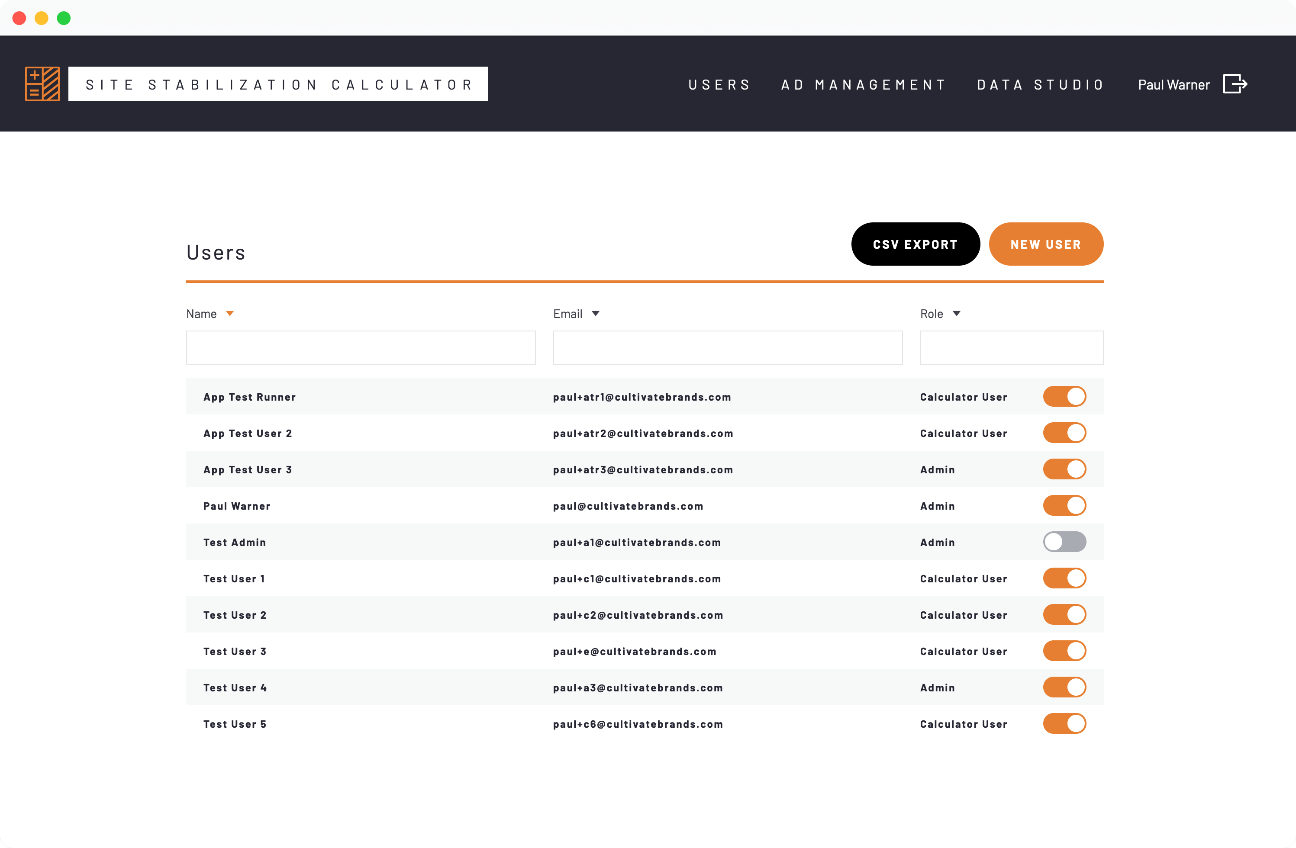Click the yellow minimize window button
Image resolution: width=1296 pixels, height=848 pixels.
[x=42, y=18]
